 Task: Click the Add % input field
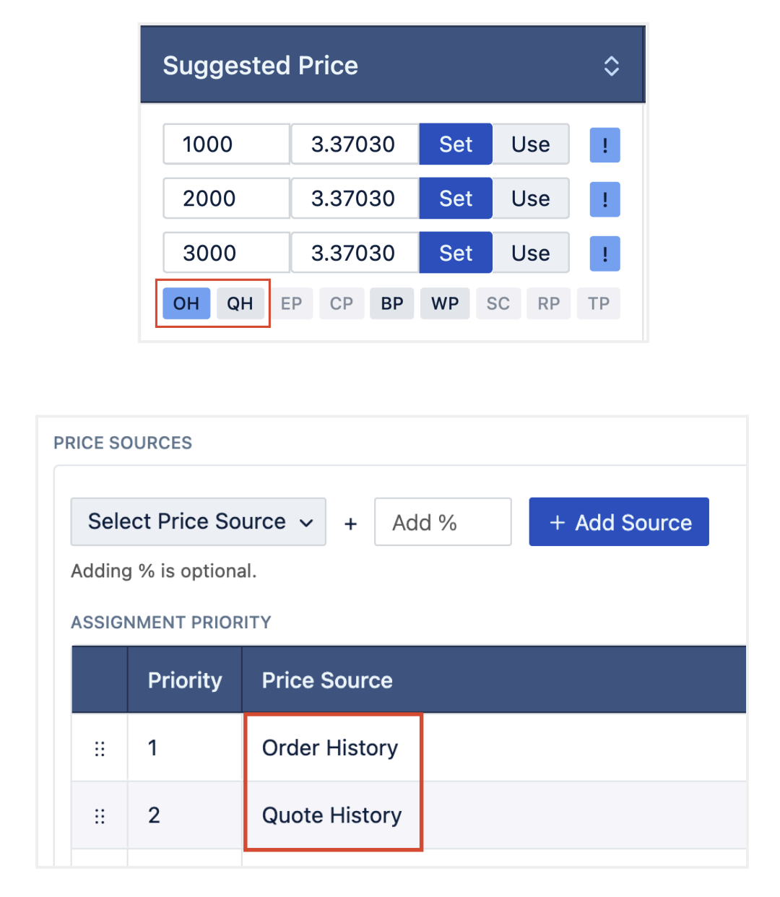click(x=443, y=521)
